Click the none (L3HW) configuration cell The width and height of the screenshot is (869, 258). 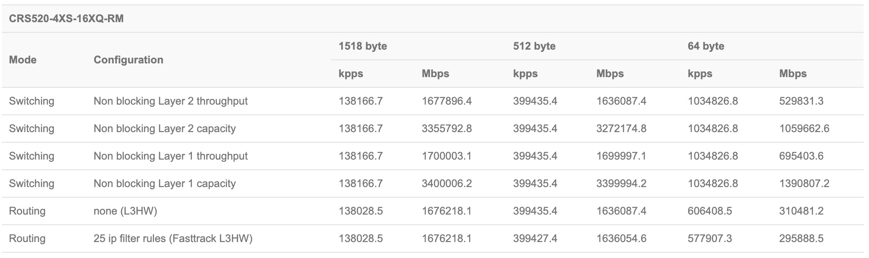[x=125, y=211]
